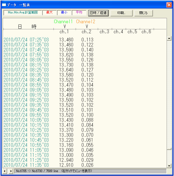Select row 2010/07/24 08:35'03

point(49,75)
